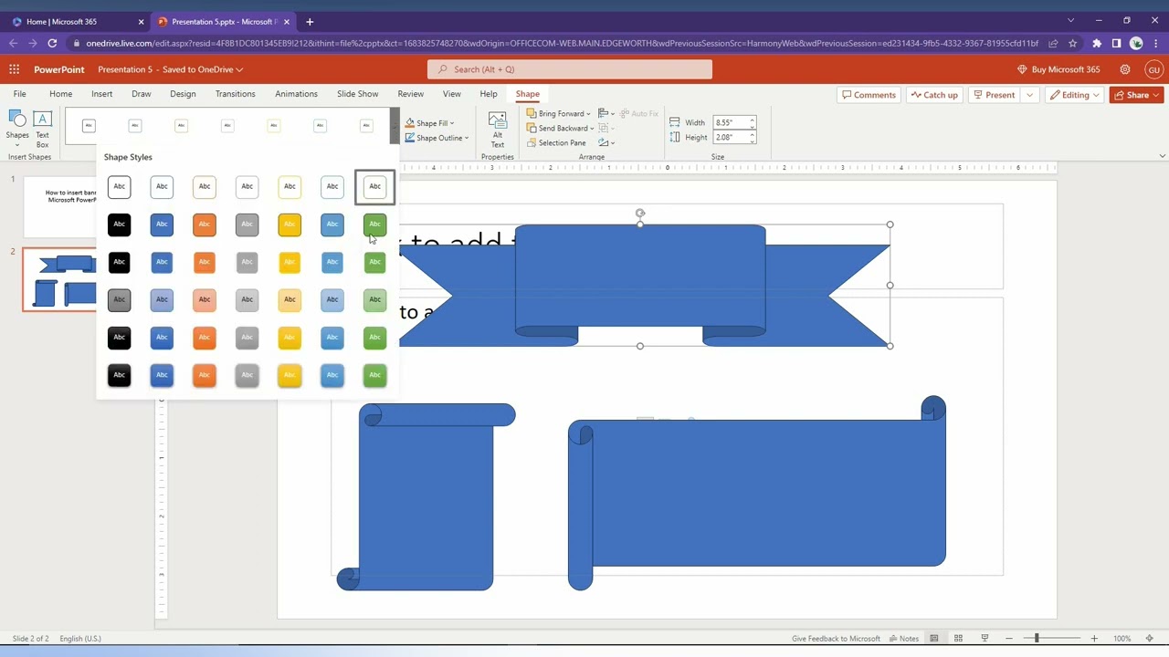Expand the Bring Forward options
Screen dimensions: 1169x657
(588, 114)
